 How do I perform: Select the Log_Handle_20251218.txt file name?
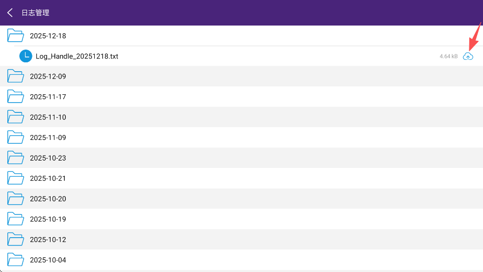(77, 56)
